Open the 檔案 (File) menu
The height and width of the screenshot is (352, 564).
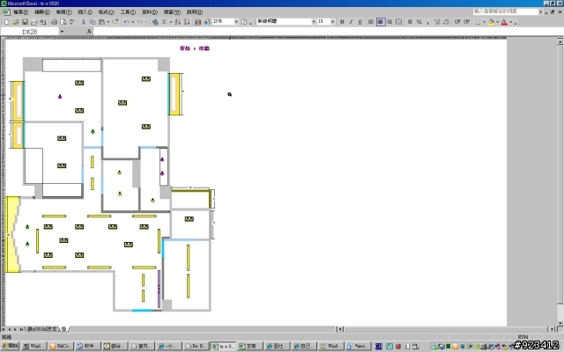point(20,12)
